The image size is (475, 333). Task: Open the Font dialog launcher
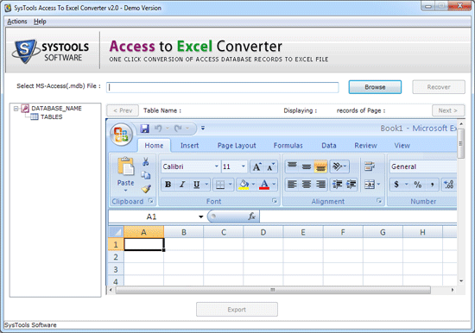point(274,201)
